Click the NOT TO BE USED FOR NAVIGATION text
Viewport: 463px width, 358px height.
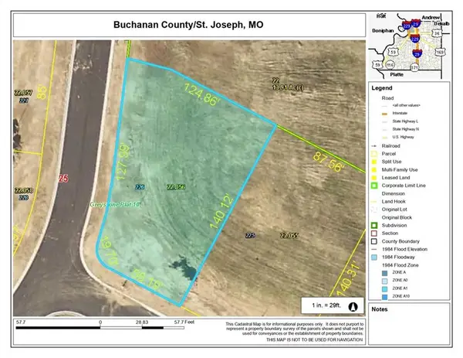[315, 339]
